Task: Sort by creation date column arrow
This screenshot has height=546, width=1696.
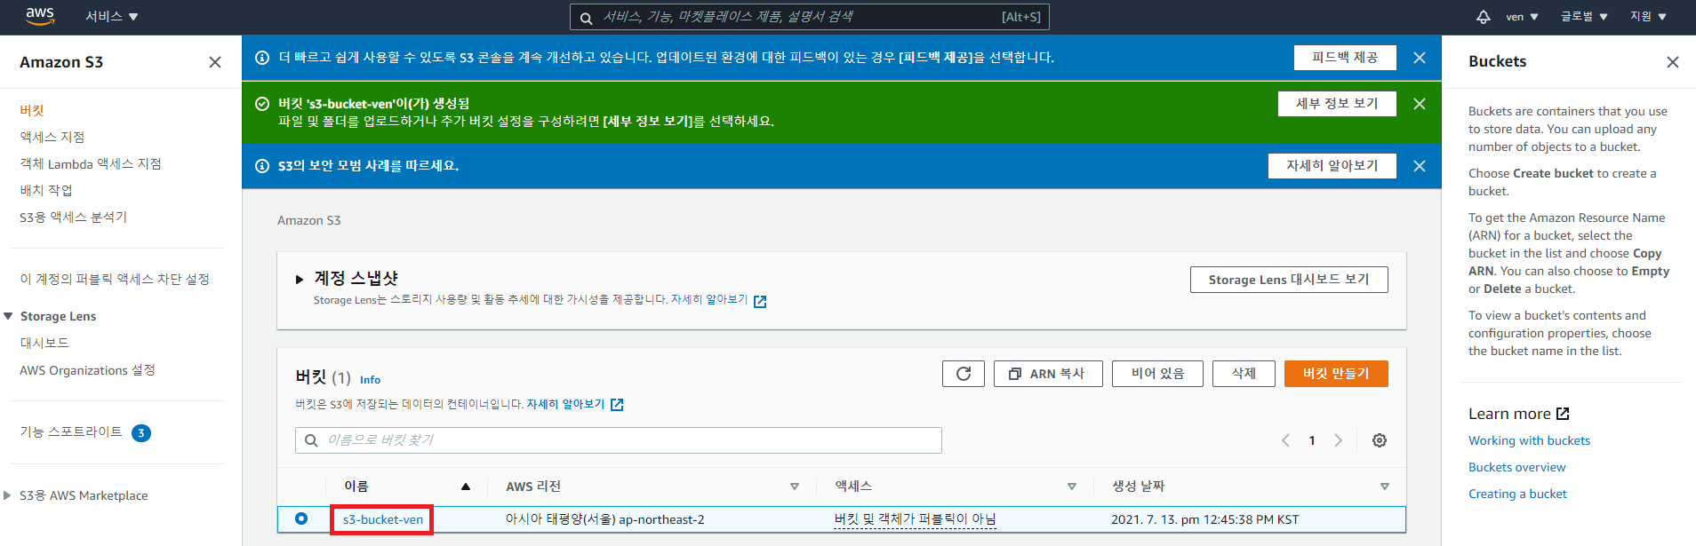Action: click(1385, 487)
